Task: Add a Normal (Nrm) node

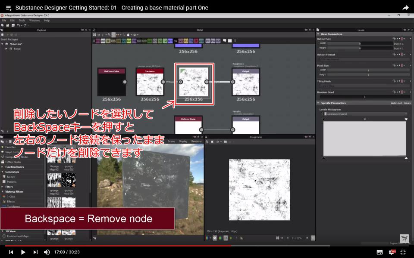Action: pyautogui.click(x=170, y=41)
